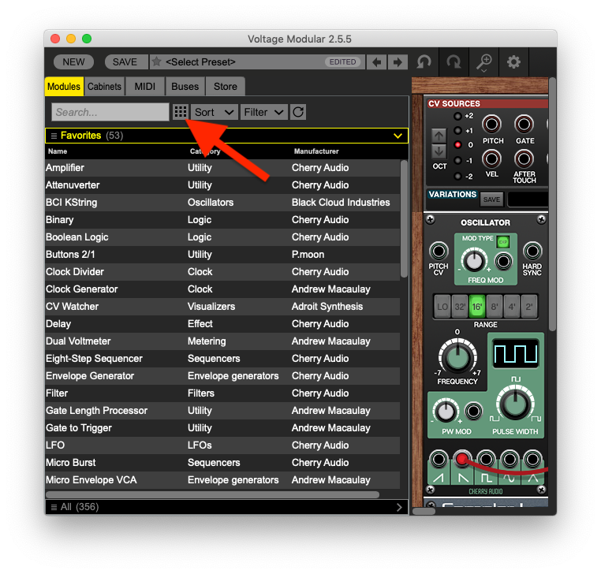Click the PITCH output jack

click(x=491, y=125)
